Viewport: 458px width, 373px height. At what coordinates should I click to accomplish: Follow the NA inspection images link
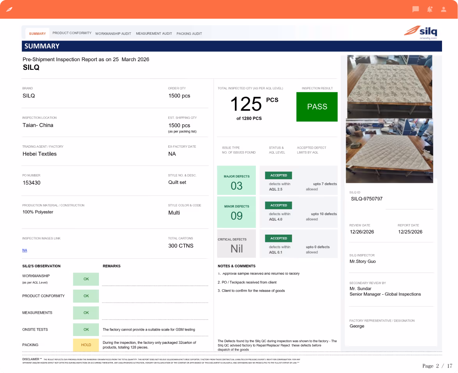[25, 250]
